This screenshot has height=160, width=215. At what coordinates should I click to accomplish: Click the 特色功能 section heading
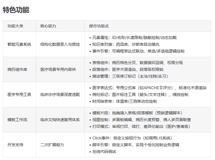tap(16, 10)
